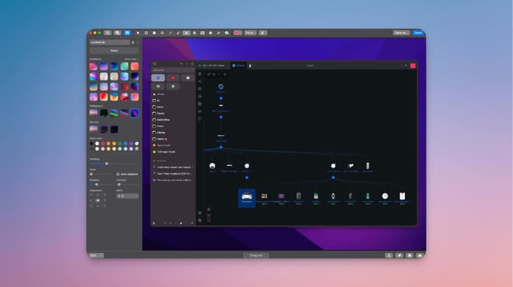
Task: Choose the teal green gradient thumbnail
Action: (x=124, y=66)
